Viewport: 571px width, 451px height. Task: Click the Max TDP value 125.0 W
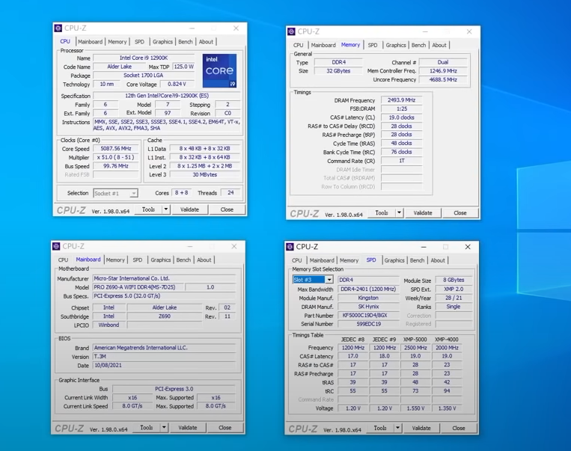[183, 67]
